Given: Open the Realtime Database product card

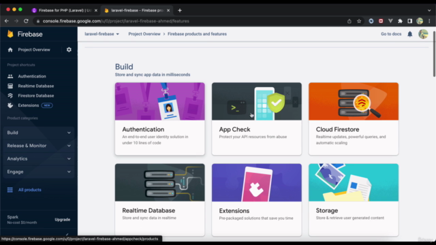Looking at the screenshot, I should [160, 199].
